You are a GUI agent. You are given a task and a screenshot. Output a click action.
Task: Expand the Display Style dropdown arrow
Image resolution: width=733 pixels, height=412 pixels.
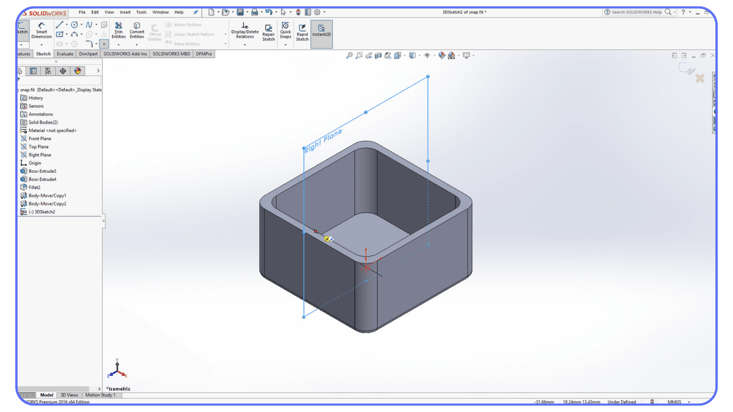[x=419, y=56]
